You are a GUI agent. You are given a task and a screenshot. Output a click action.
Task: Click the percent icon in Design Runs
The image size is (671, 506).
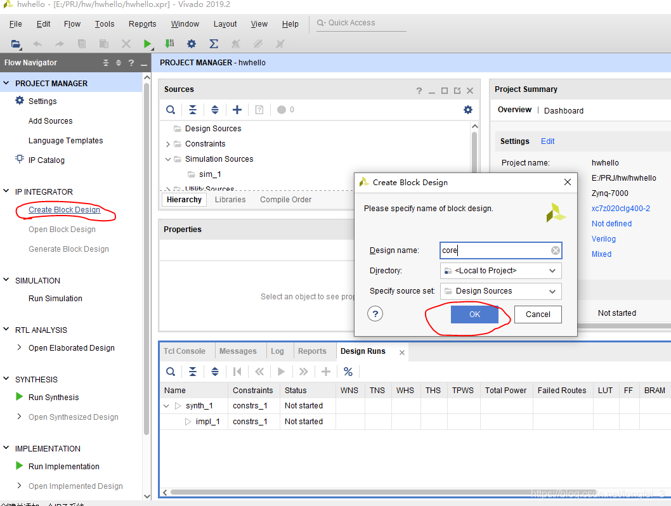348,372
